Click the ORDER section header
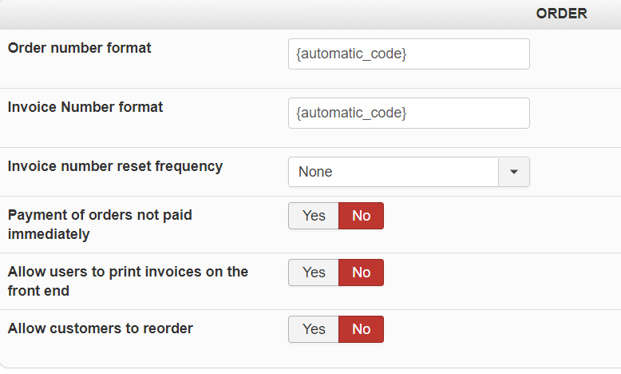621x374 pixels. [561, 14]
